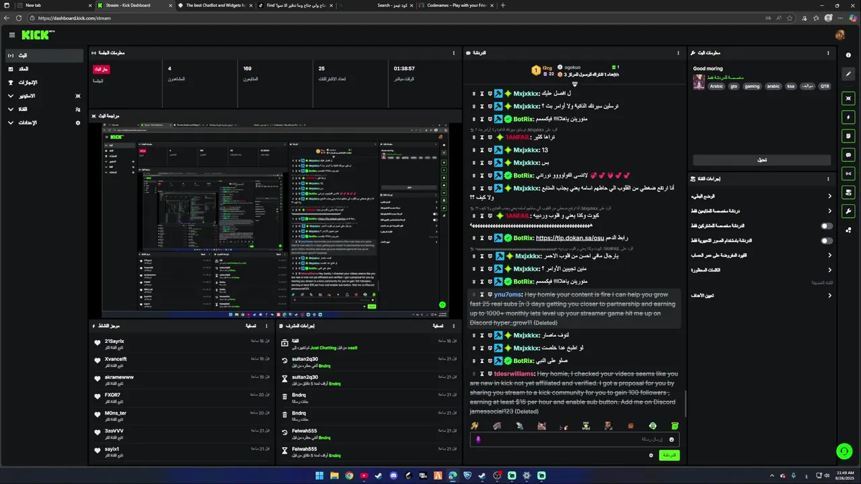Open the profile avatar in the header
Image resolution: width=861 pixels, height=484 pixels.
point(839,35)
